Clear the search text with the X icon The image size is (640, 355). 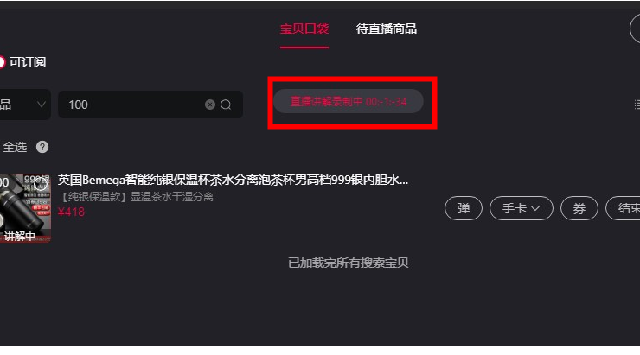tap(210, 105)
